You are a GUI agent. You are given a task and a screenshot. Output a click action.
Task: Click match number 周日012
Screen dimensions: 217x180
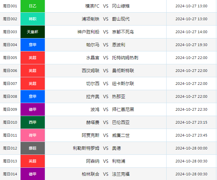point(10,148)
